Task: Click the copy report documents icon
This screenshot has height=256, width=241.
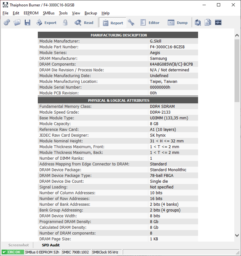Action: tap(208, 22)
